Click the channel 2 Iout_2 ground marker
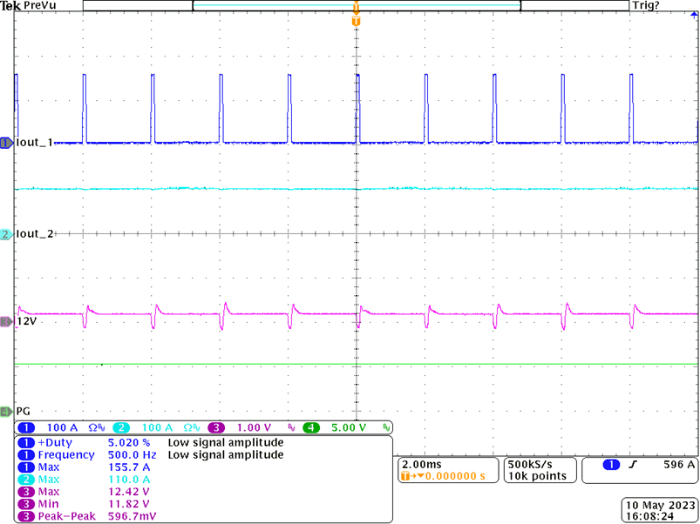Image resolution: width=700 pixels, height=524 pixels. (7, 234)
